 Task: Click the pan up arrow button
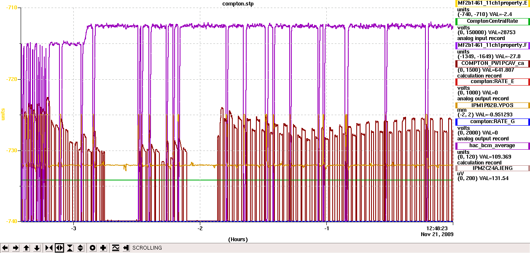[x=27, y=248]
